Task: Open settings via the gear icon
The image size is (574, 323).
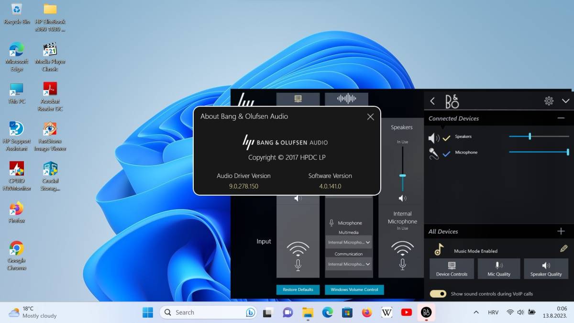Action: pyautogui.click(x=549, y=101)
